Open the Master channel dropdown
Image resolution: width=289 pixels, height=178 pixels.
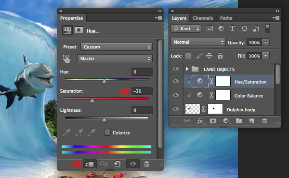tap(115, 59)
